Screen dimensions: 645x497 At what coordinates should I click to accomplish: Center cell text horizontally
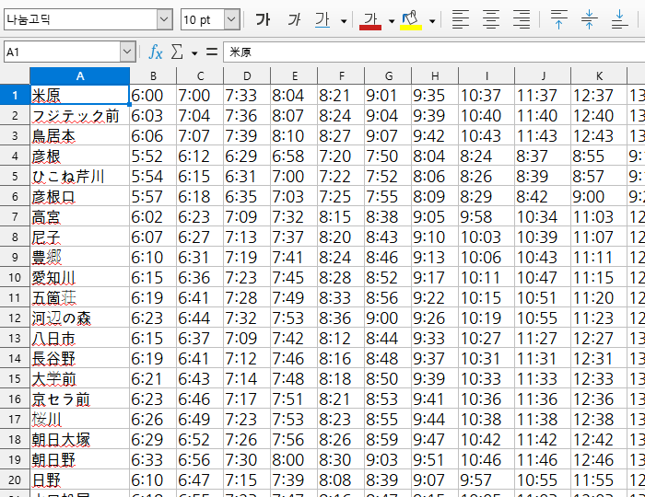pyautogui.click(x=491, y=19)
